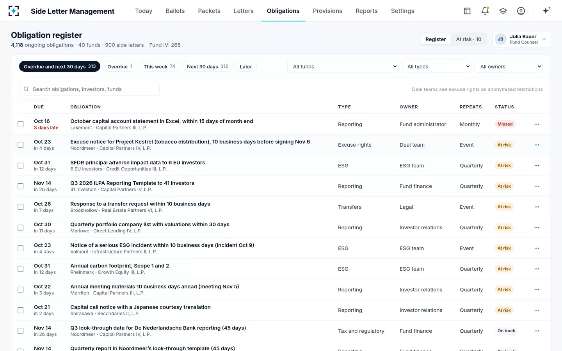Open more actions for transfer request response row
Image resolution: width=562 pixels, height=351 pixels.
(537, 207)
